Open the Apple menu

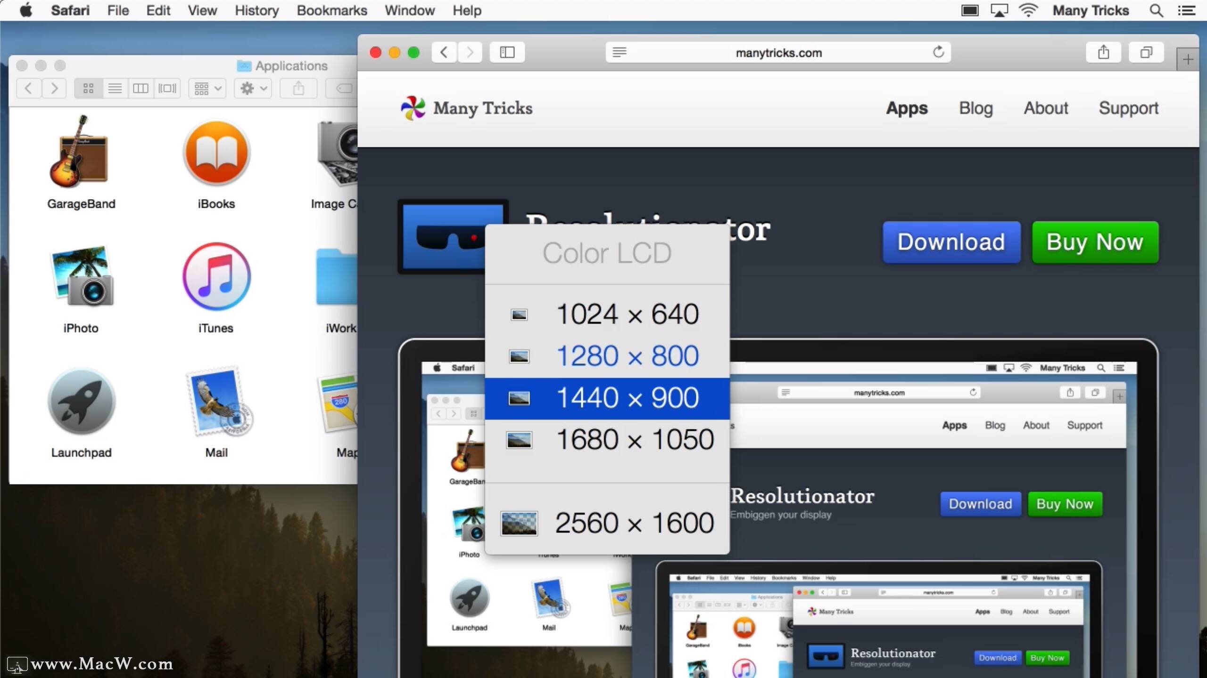[26, 10]
